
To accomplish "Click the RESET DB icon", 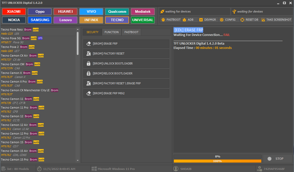I will (x=242, y=20).
